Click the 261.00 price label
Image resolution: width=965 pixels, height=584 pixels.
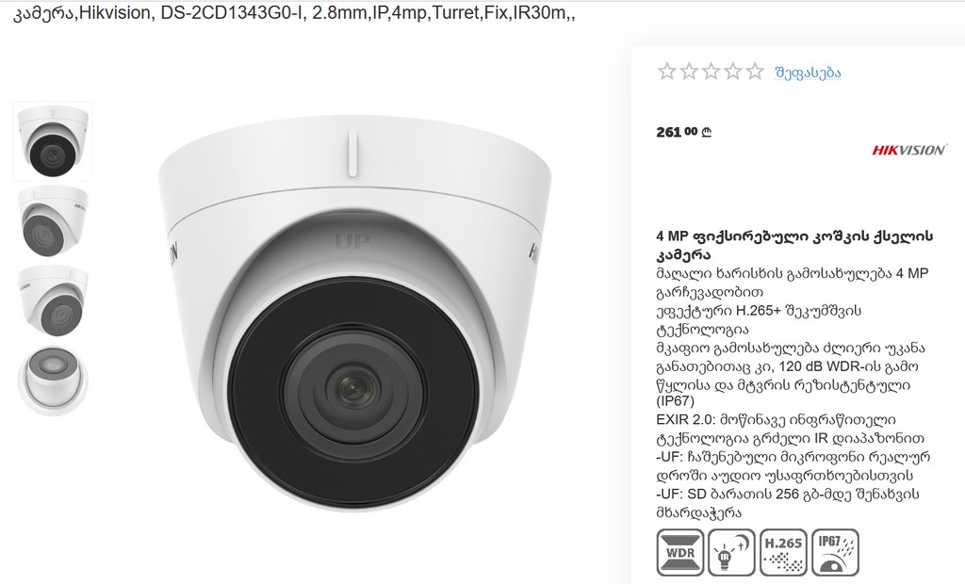684,132
